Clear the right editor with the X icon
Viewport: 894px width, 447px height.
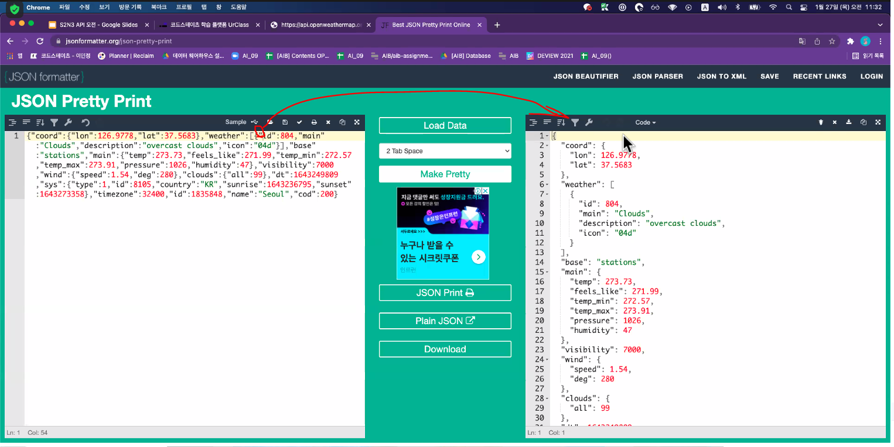tap(835, 122)
